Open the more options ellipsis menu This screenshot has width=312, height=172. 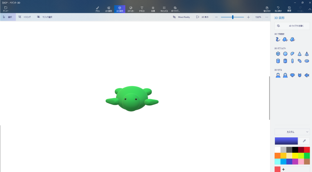(267, 17)
